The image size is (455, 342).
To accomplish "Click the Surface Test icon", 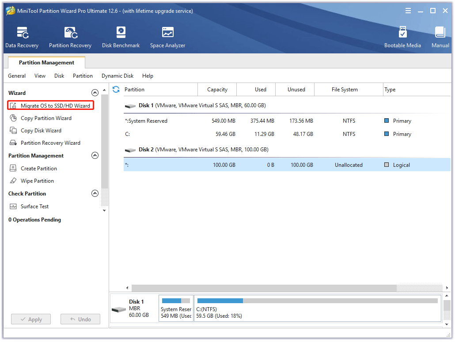I will click(x=13, y=207).
